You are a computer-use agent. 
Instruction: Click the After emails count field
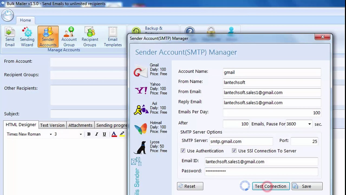tap(236, 124)
